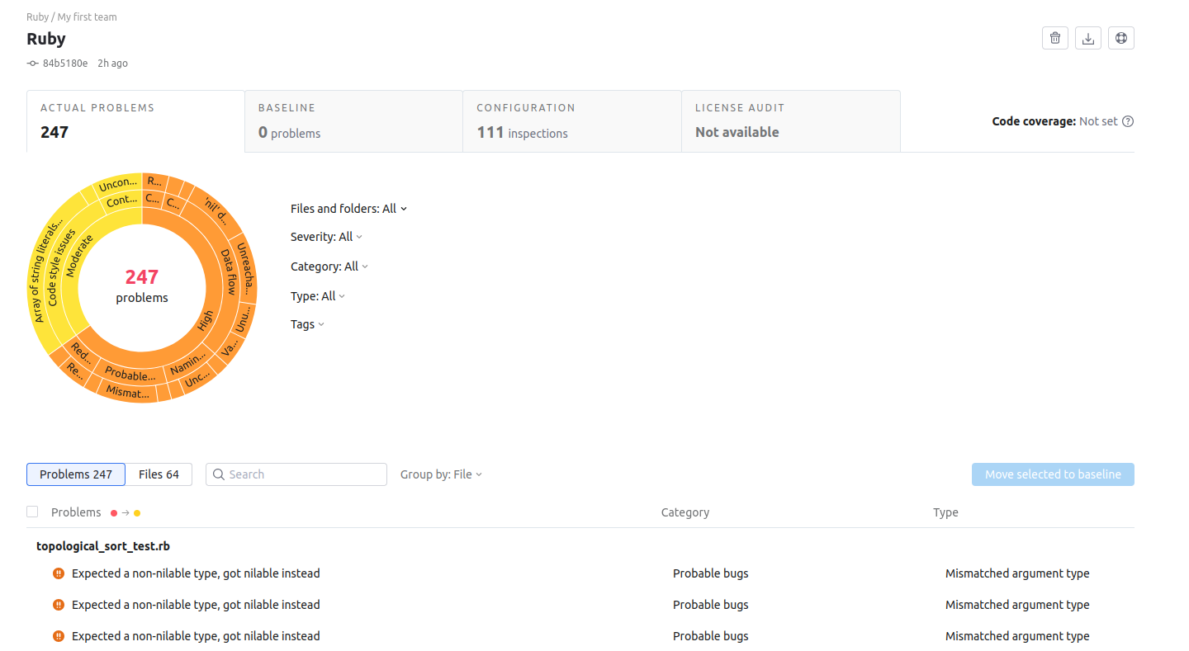Expand the Files and folders filter
This screenshot has height=651, width=1189.
click(348, 209)
